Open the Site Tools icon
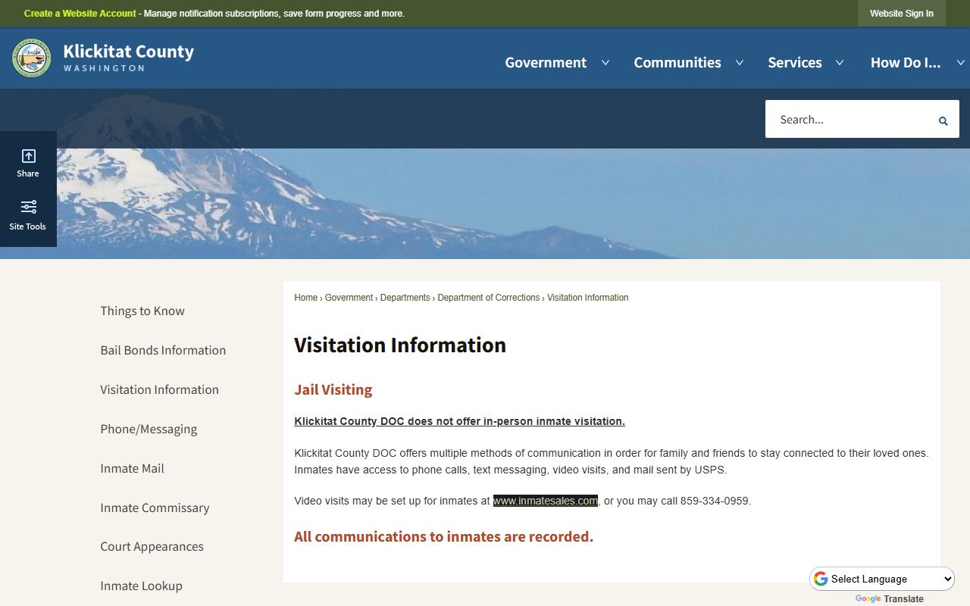This screenshot has height=606, width=970. point(28,215)
